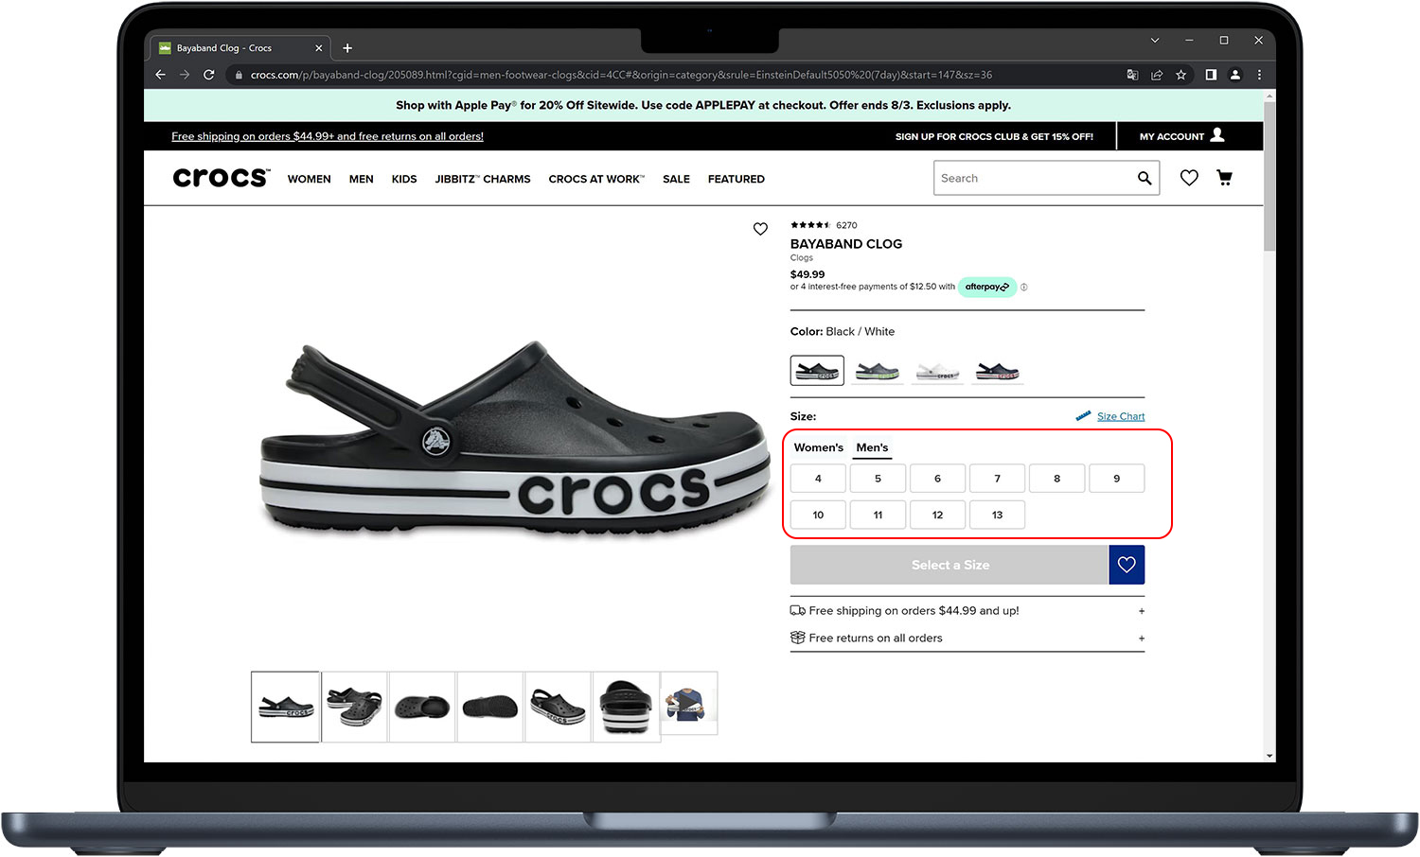The width and height of the screenshot is (1420, 857).
Task: Open the Afterpay info icon
Action: [1023, 288]
